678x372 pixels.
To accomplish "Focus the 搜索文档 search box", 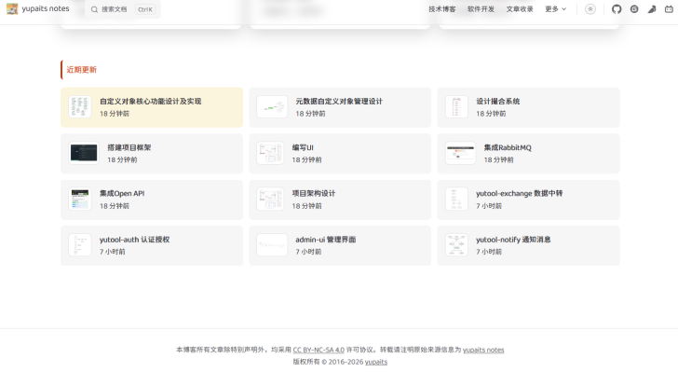I will tap(123, 9).
